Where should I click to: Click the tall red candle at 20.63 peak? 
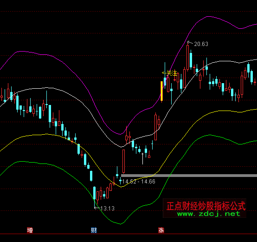tap(188, 58)
